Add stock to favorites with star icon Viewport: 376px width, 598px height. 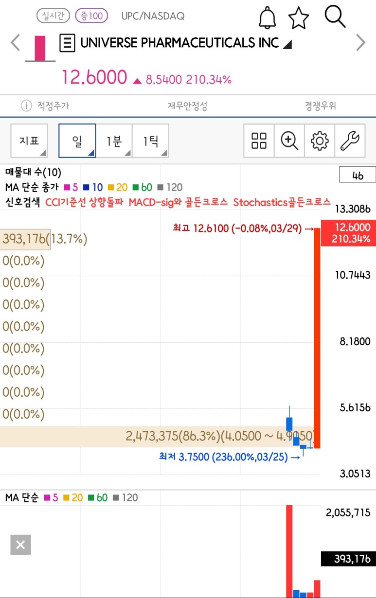coord(299,18)
